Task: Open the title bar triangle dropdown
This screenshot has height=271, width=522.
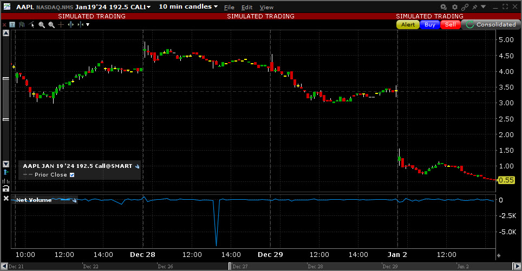Action: coord(484,6)
